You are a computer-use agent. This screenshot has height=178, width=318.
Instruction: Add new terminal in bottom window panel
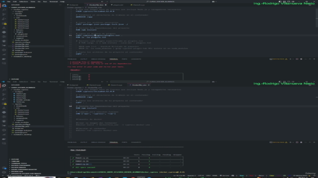pos(290,142)
